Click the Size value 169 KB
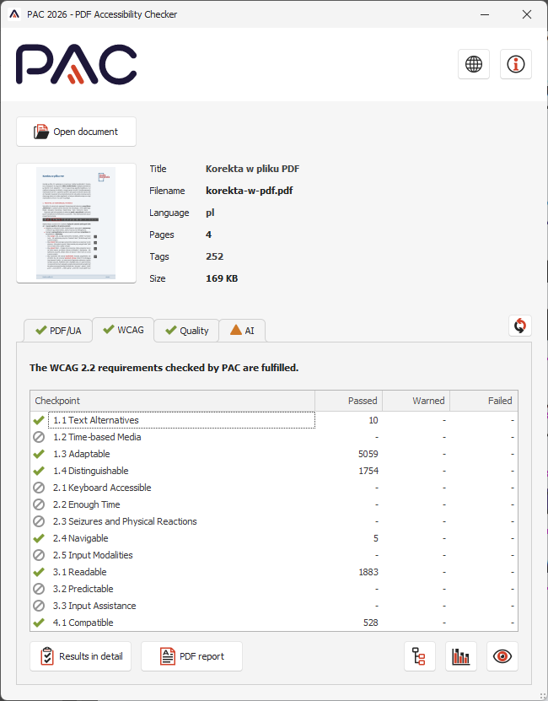The image size is (548, 701). point(222,278)
